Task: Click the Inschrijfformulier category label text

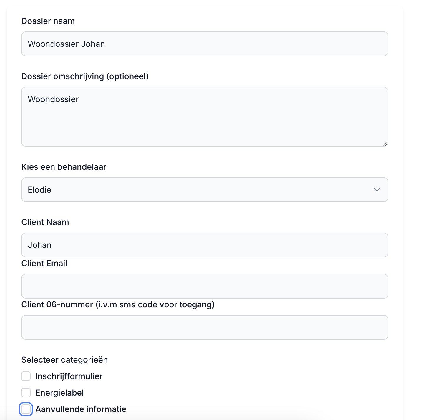Action: pos(69,376)
